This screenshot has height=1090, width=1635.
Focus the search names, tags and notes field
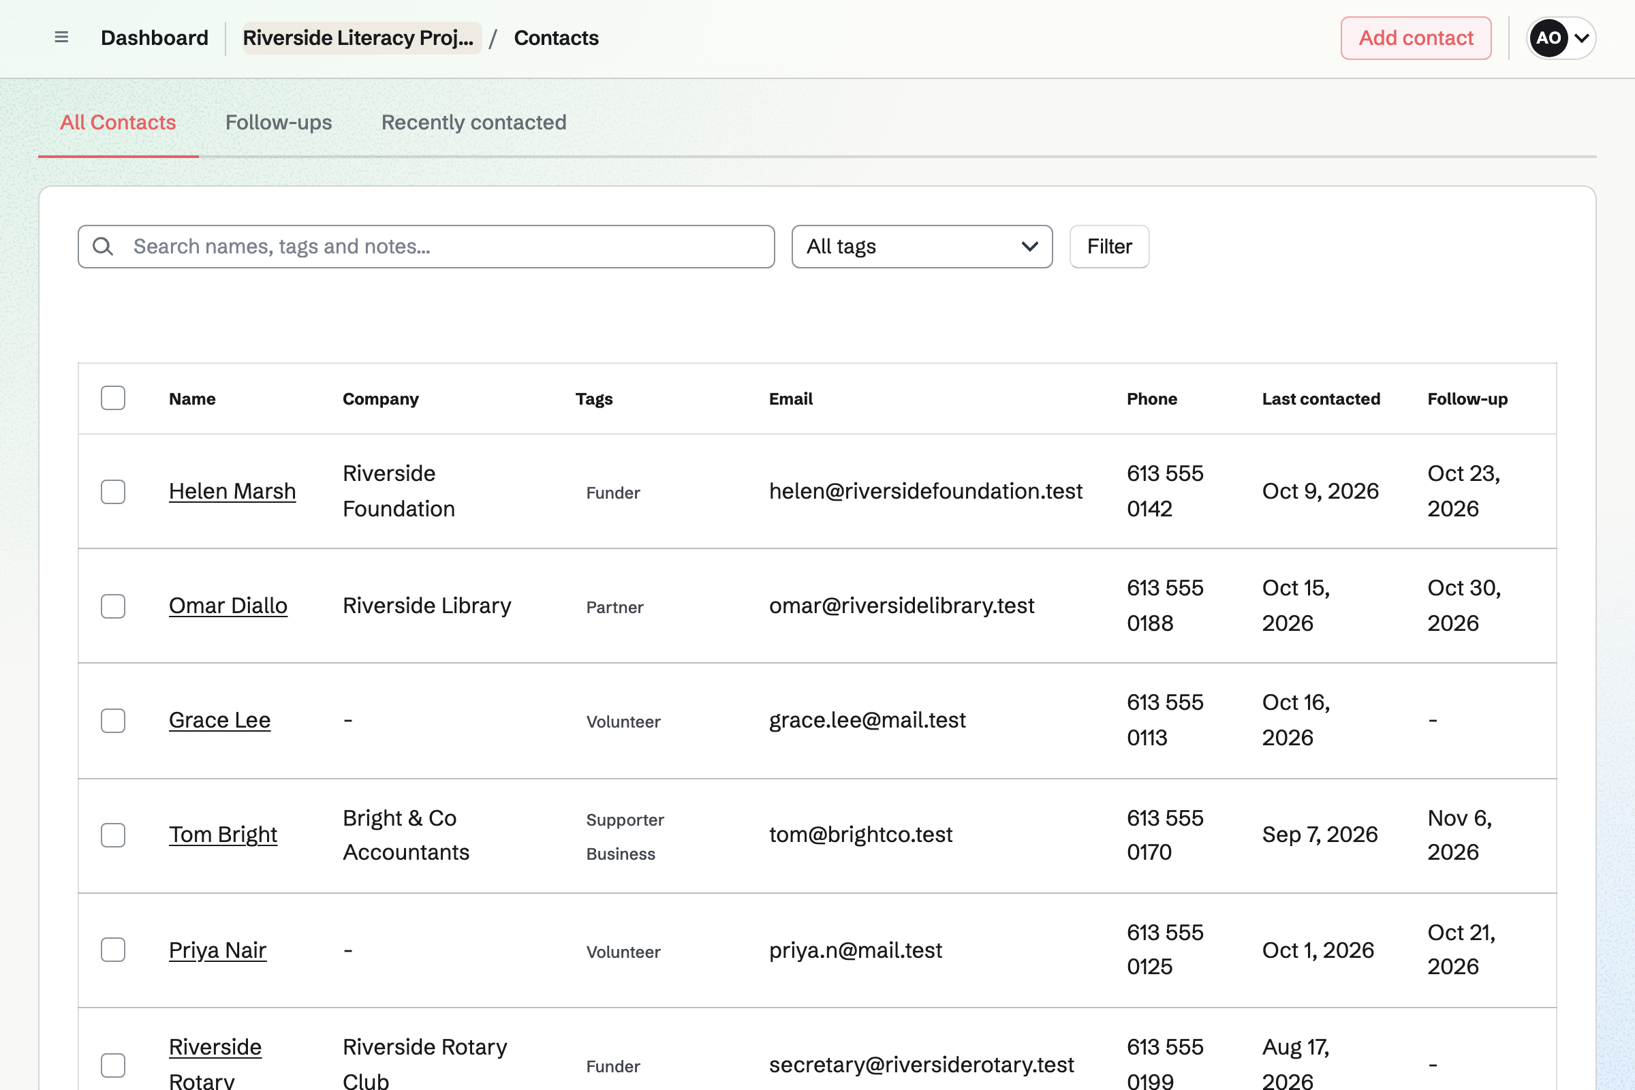coord(426,246)
